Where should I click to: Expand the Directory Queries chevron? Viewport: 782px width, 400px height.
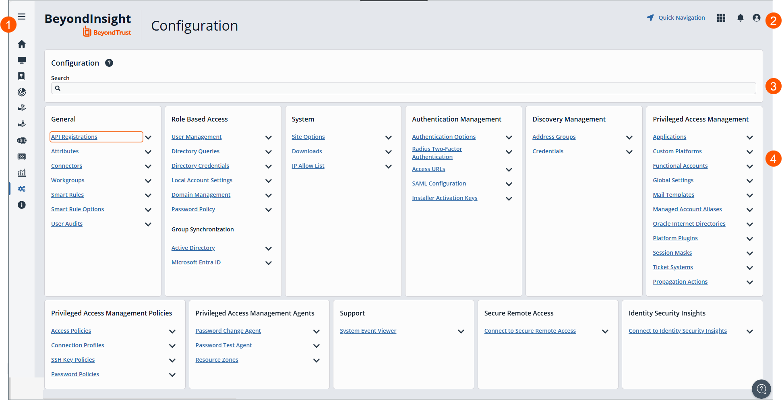(x=269, y=152)
